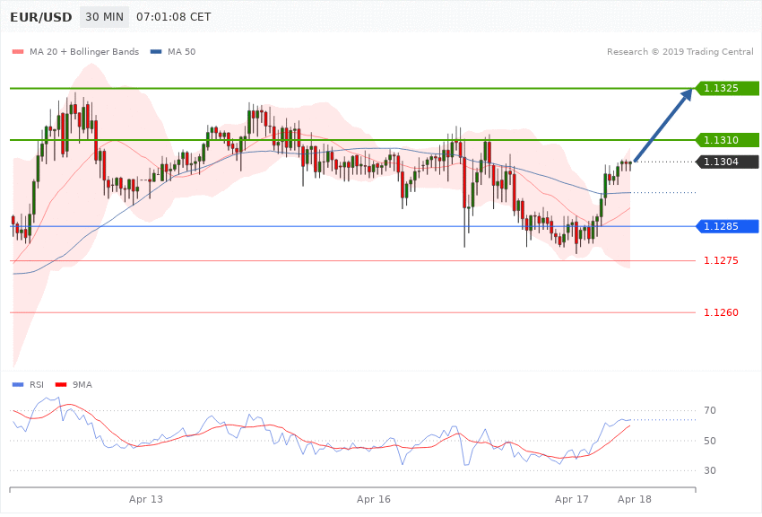The height and width of the screenshot is (517, 762).
Task: Click the blue 1.1285 pivot price tag
Action: click(726, 226)
